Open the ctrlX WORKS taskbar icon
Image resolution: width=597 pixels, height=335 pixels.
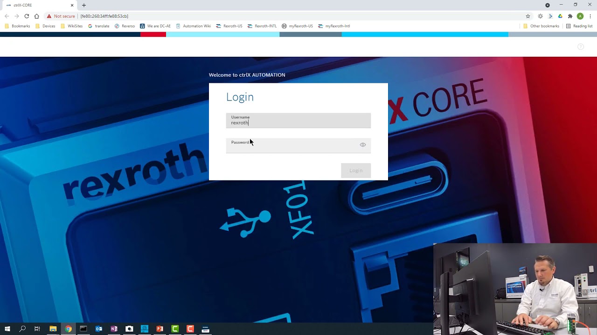(206, 329)
